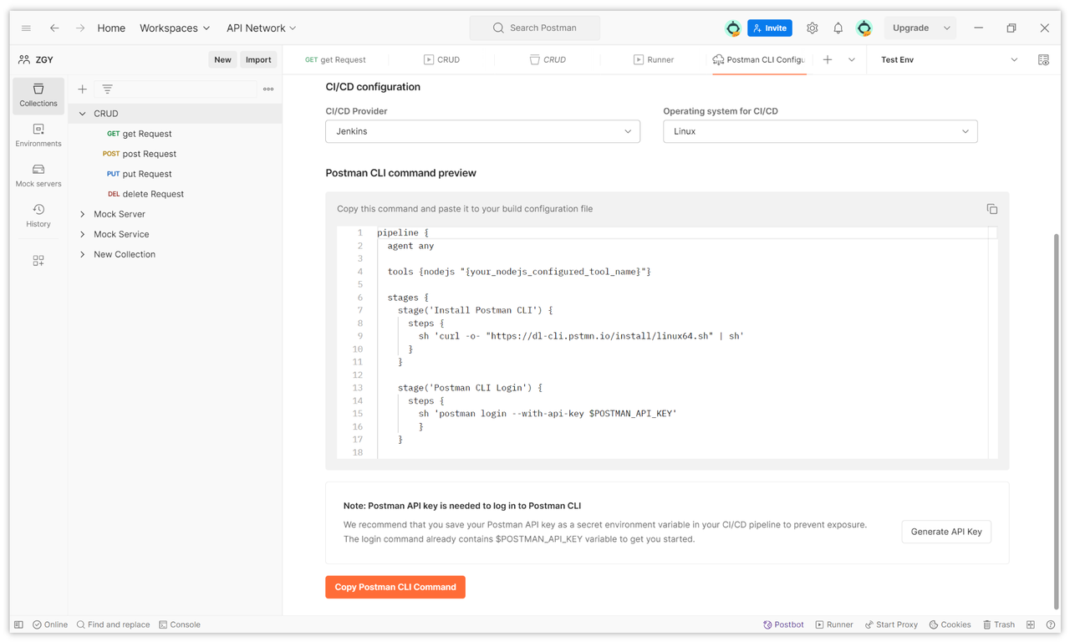The height and width of the screenshot is (642, 1070).
Task: Open the hamburger menu icon
Action: click(26, 28)
